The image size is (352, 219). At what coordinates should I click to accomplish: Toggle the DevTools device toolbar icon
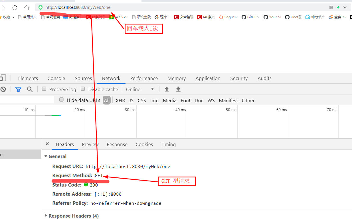[3, 78]
